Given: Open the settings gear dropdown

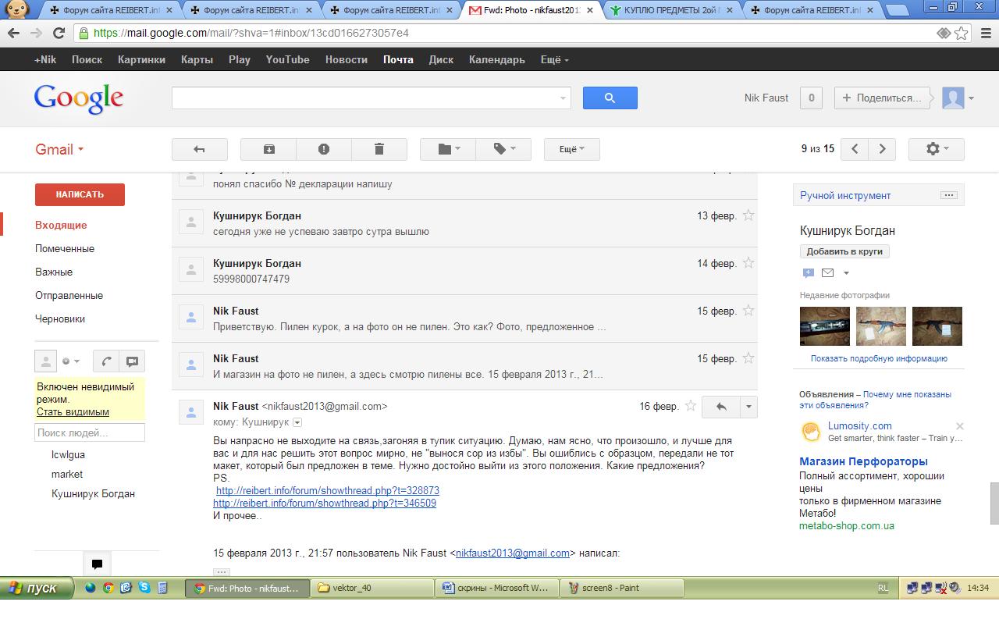Looking at the screenshot, I should point(936,149).
